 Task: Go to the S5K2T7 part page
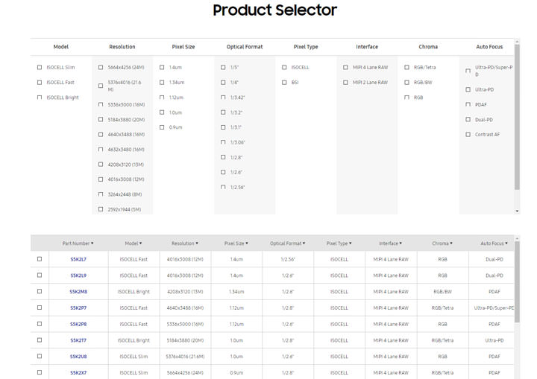pyautogui.click(x=78, y=340)
